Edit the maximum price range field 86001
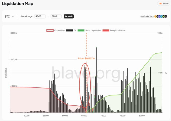The width and height of the screenshot is (171, 121). coord(56,16)
